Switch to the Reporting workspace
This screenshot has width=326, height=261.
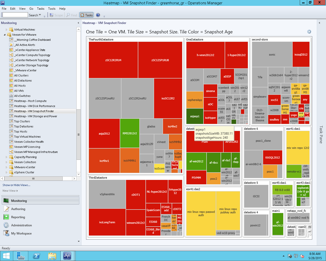[x=40, y=217]
